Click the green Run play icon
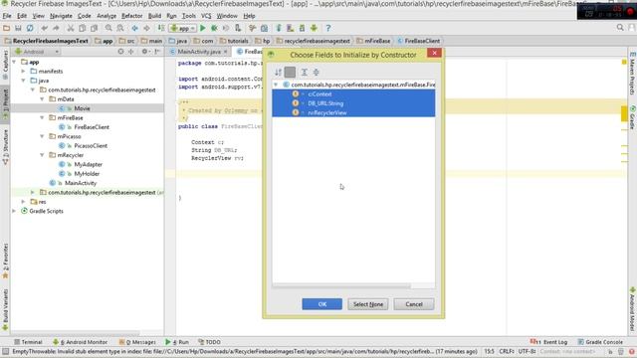This screenshot has height=358, width=637. 203,28
